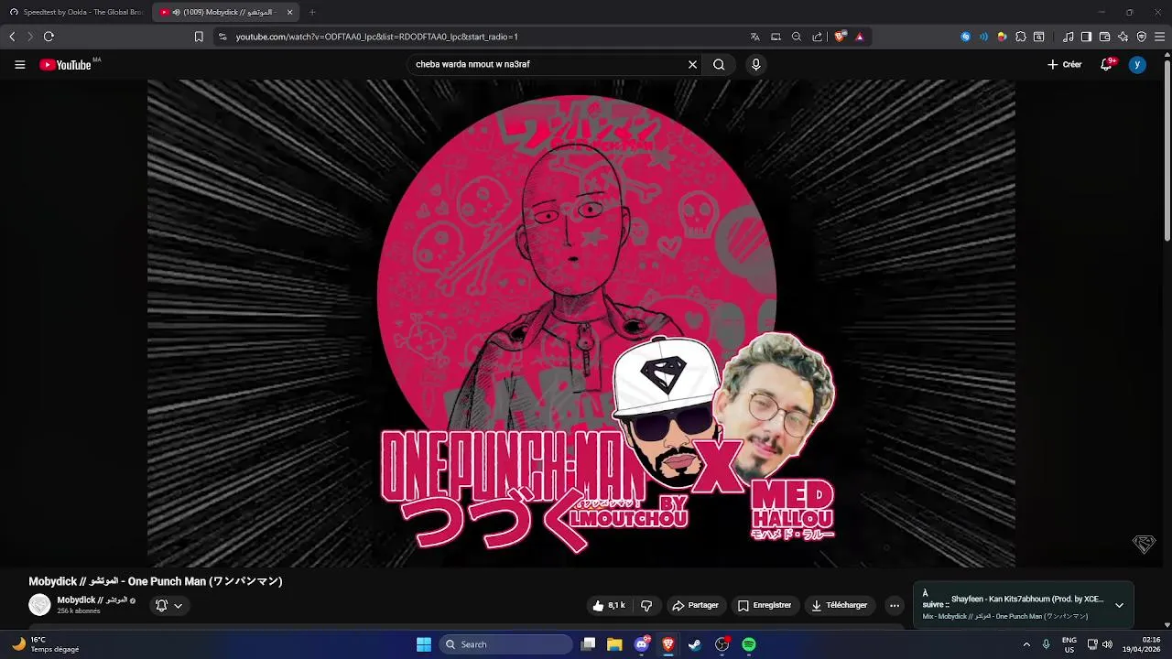Download video with Télécharger button
Image resolution: width=1172 pixels, height=659 pixels.
[839, 605]
